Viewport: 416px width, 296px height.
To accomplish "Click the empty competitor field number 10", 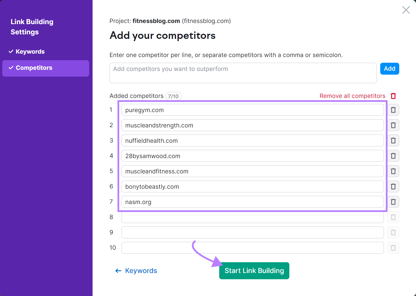I will [252, 248].
